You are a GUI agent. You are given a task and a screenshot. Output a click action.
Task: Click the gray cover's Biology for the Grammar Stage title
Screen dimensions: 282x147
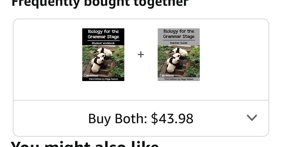pos(179,34)
